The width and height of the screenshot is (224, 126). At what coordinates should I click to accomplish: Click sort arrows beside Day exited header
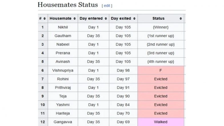135,19
